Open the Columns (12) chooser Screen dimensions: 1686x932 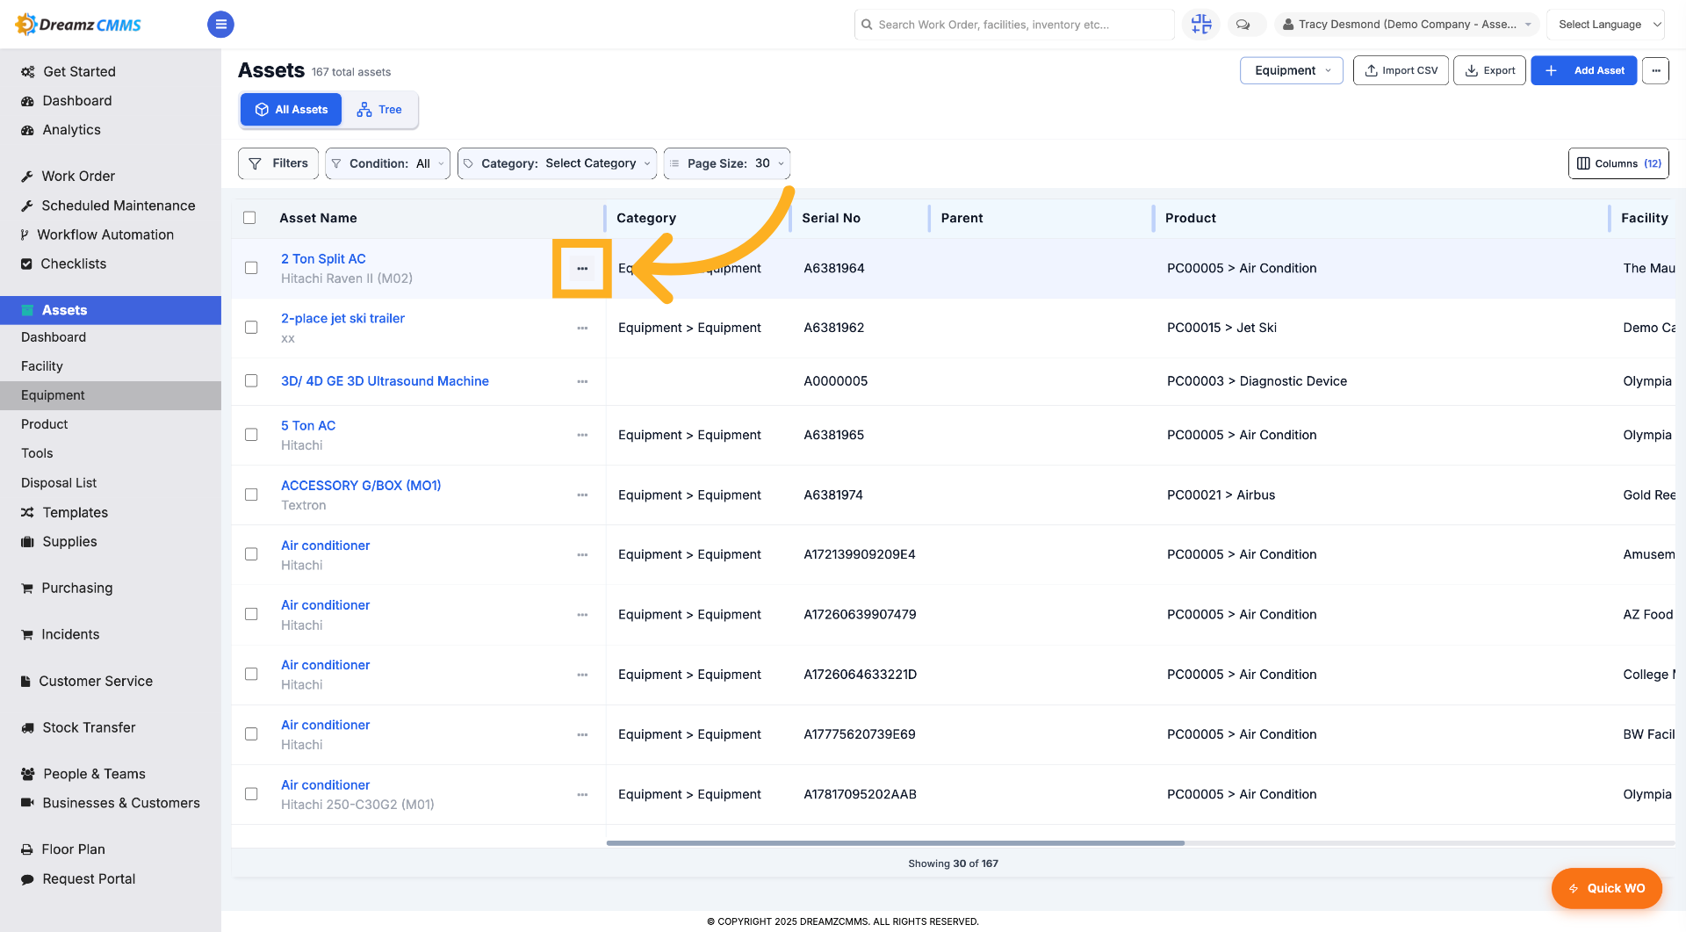coord(1618,163)
